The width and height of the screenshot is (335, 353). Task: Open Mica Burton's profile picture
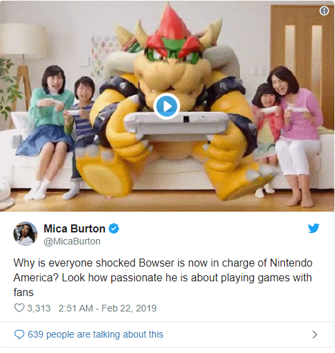coord(25,234)
